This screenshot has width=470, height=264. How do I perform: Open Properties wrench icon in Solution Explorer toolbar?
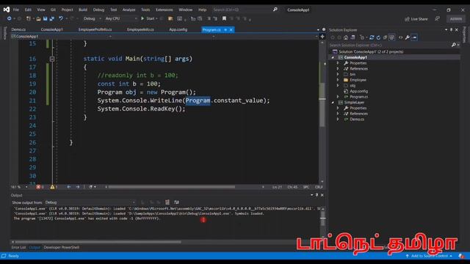point(408,37)
